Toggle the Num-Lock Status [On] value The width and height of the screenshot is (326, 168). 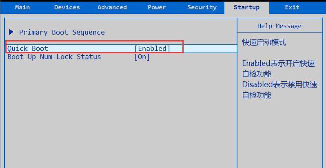[x=142, y=57]
